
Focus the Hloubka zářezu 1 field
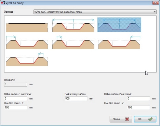click(x=15, y=108)
